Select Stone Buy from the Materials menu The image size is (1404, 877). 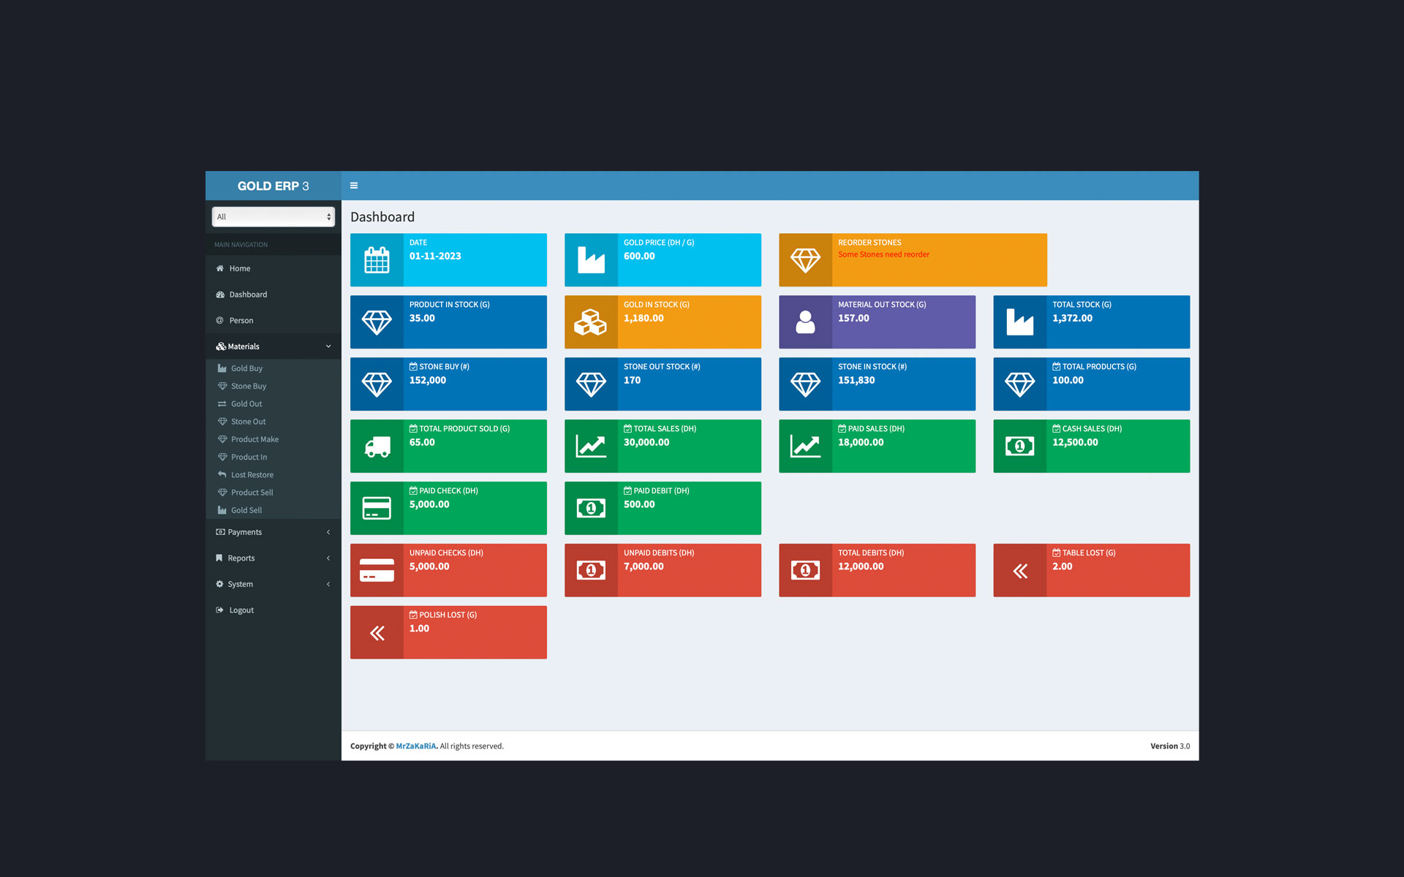pyautogui.click(x=249, y=386)
